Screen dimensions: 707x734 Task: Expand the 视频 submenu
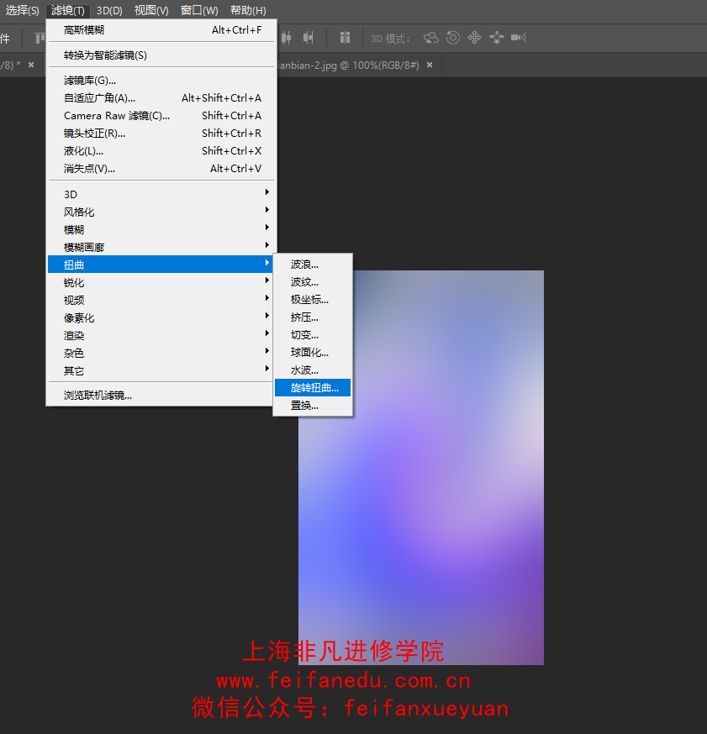tap(161, 300)
